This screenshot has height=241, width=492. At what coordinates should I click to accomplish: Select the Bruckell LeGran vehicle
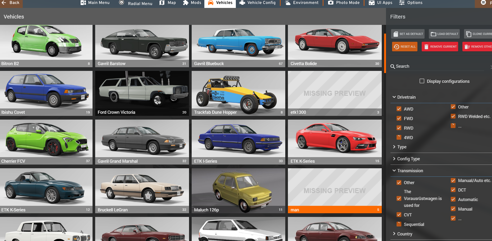[x=142, y=191]
